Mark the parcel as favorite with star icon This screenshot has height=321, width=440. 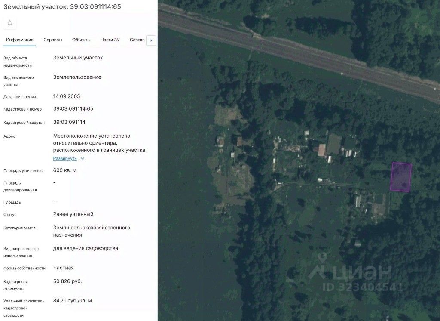coord(10,23)
